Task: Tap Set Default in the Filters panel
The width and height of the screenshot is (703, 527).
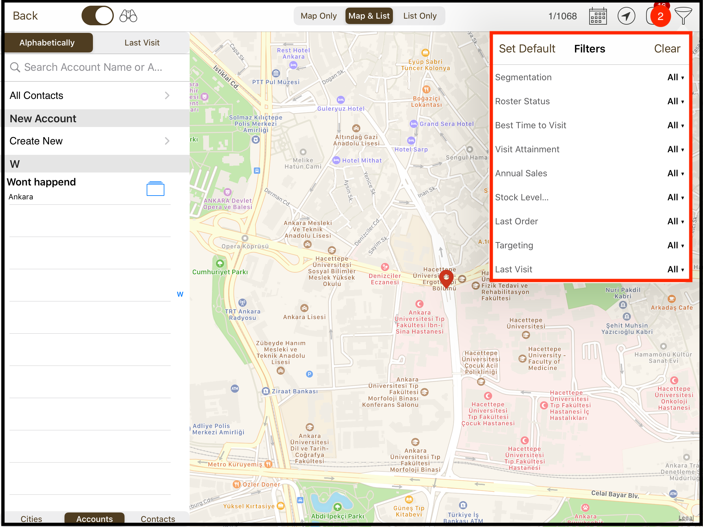Action: click(x=527, y=48)
